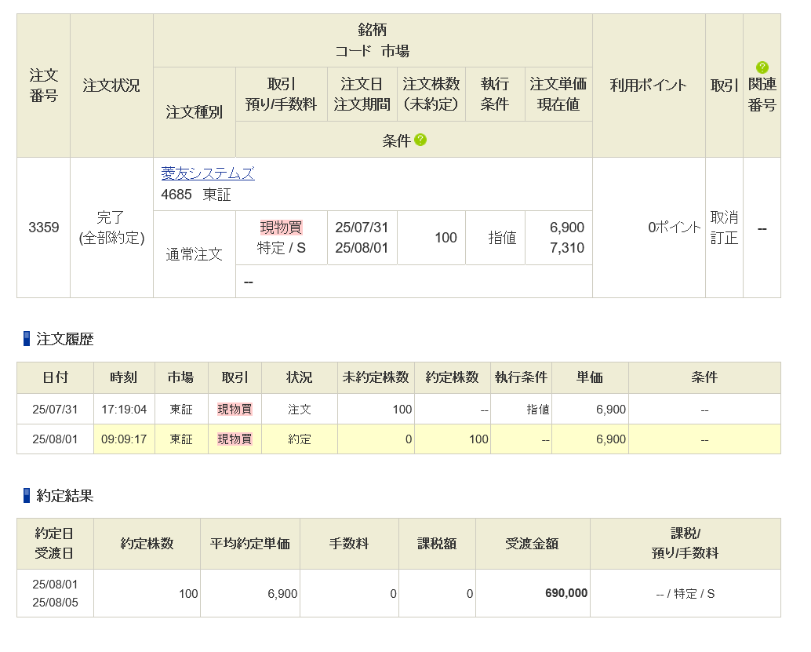The width and height of the screenshot is (811, 652).
Task: Select order number 3359 cell
Action: pyautogui.click(x=43, y=228)
